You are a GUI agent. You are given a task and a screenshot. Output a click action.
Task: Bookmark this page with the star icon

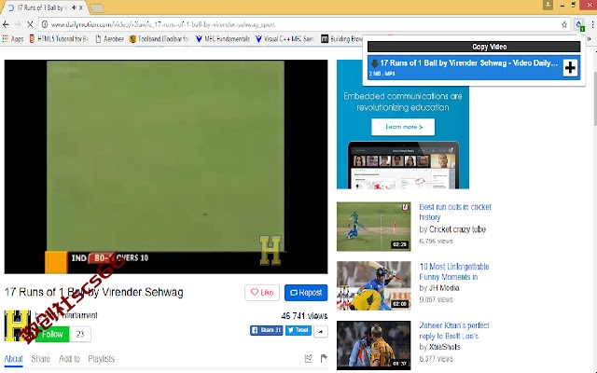(x=564, y=25)
